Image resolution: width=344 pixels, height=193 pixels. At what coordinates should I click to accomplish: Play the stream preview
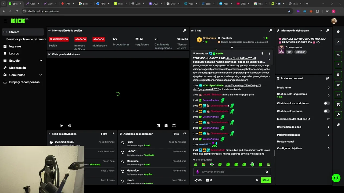[x=62, y=125]
